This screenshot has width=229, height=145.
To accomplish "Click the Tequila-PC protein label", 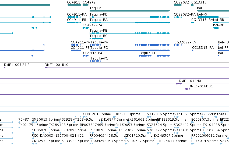I will coord(99,58).
